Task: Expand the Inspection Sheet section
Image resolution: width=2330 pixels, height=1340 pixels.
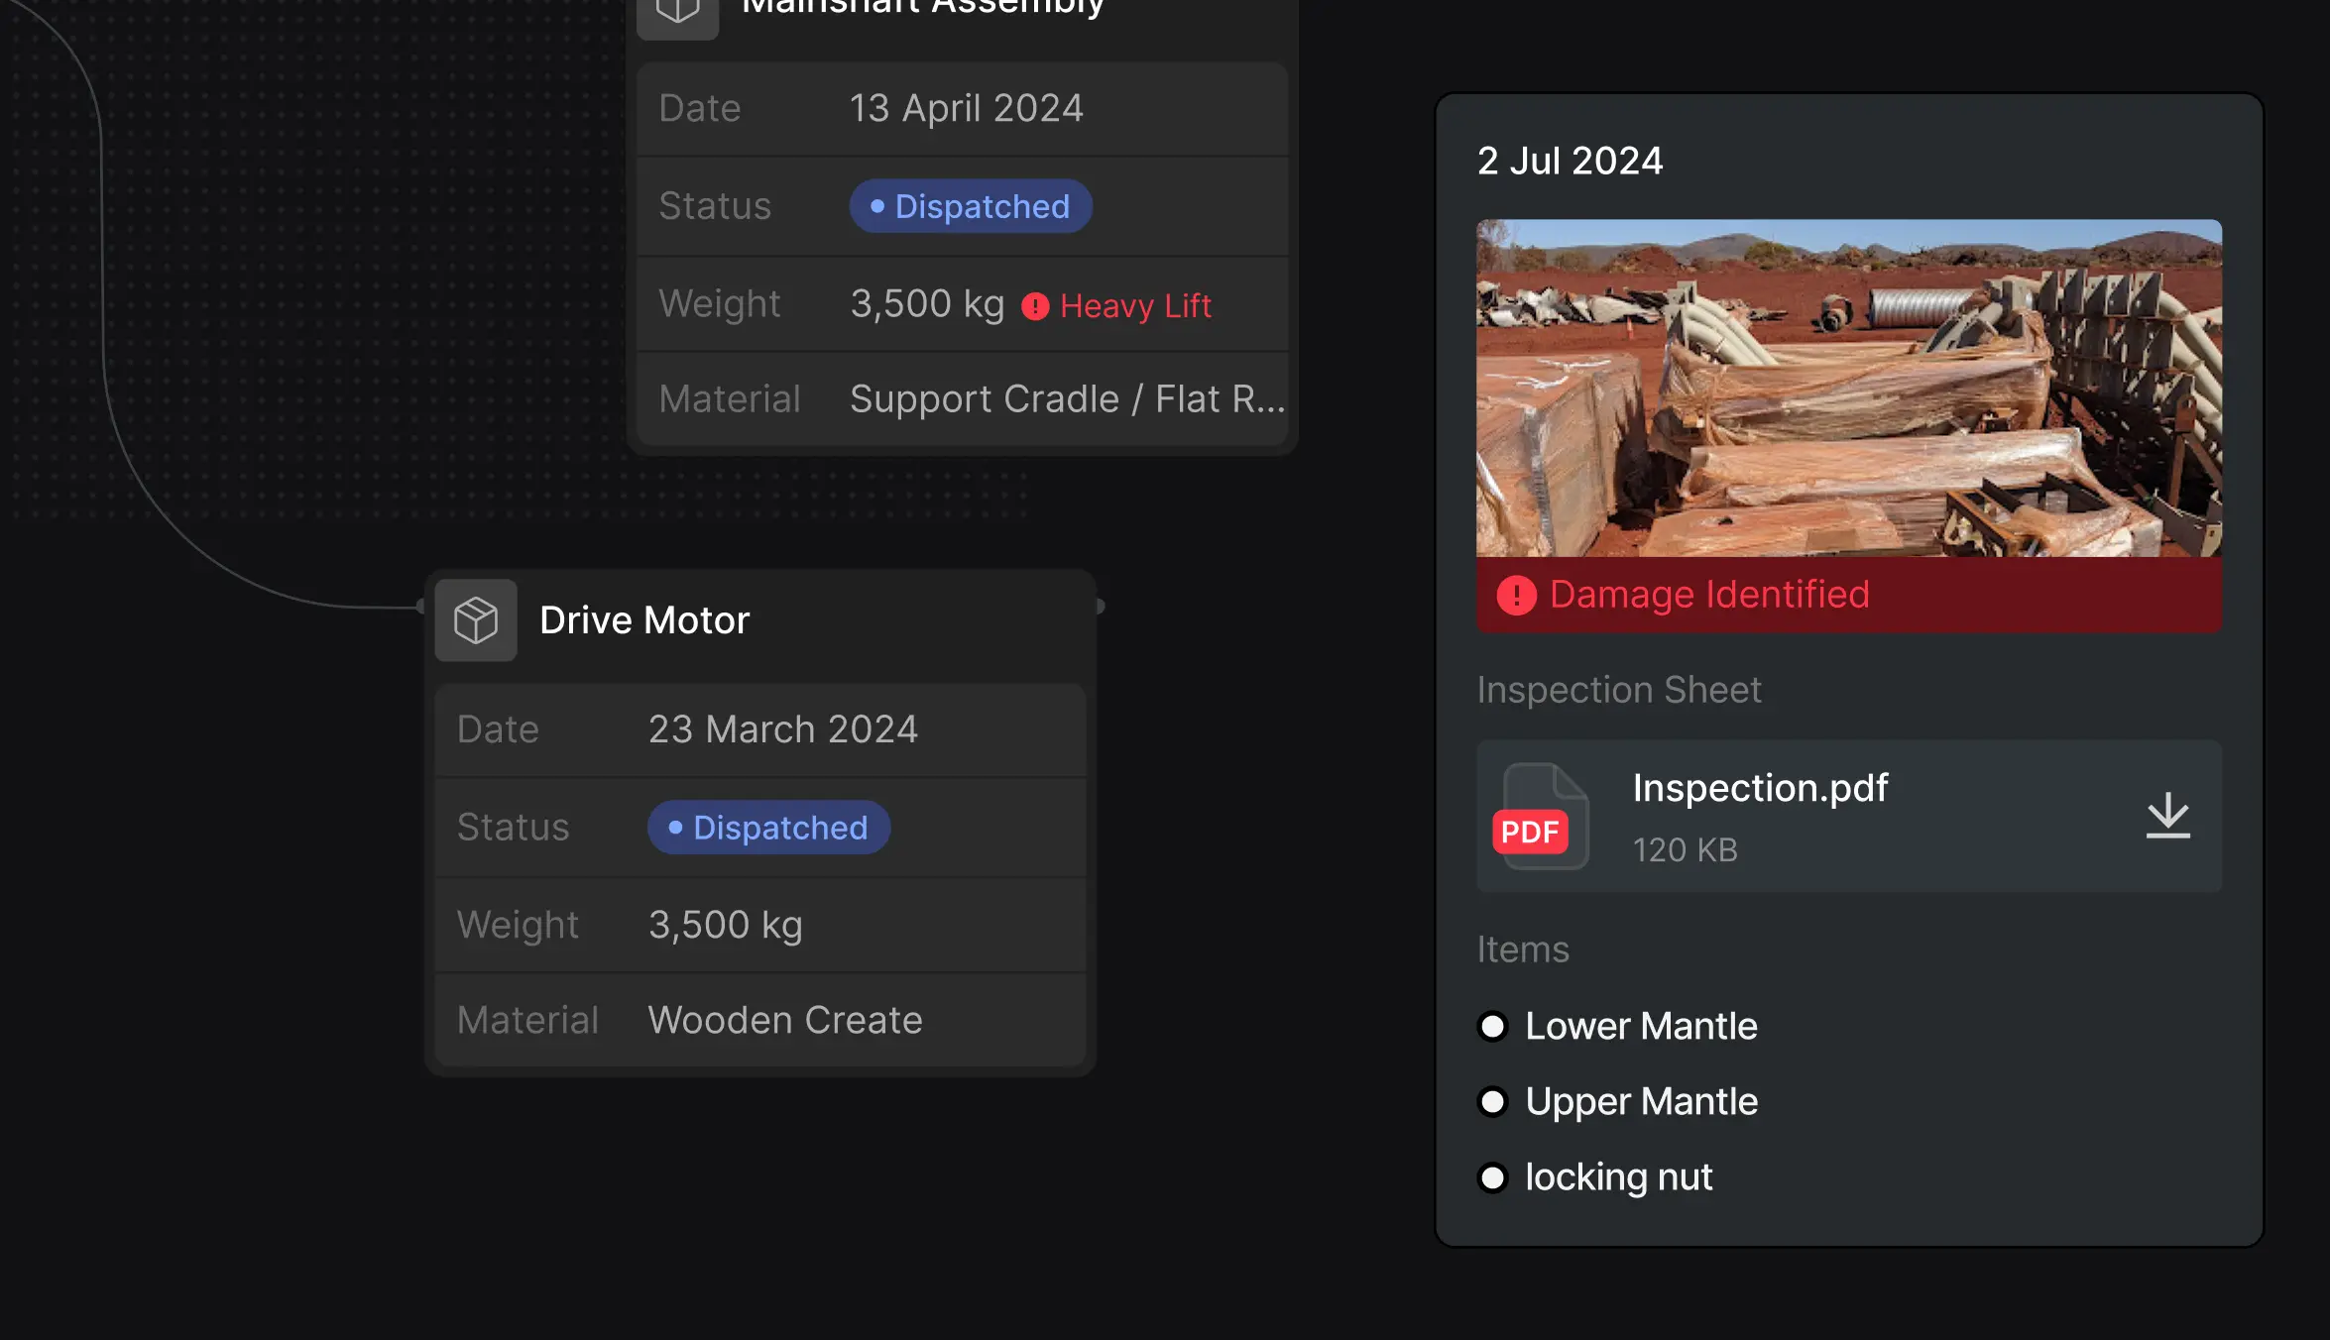Action: click(x=1619, y=689)
